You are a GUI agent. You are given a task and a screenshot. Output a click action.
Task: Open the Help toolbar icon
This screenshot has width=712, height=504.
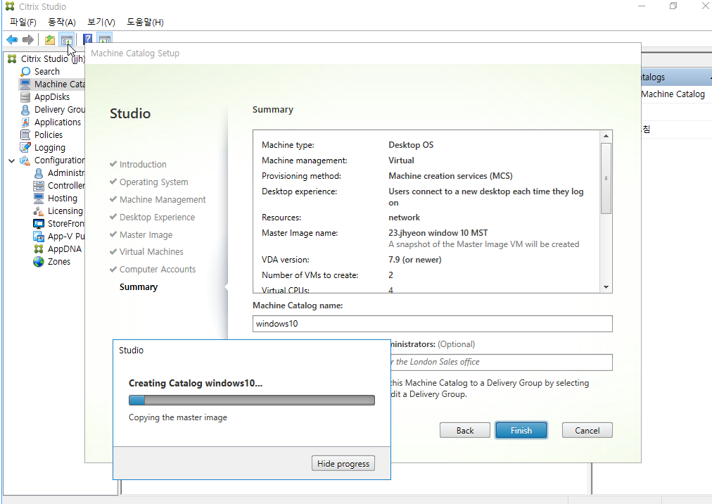[x=88, y=39]
